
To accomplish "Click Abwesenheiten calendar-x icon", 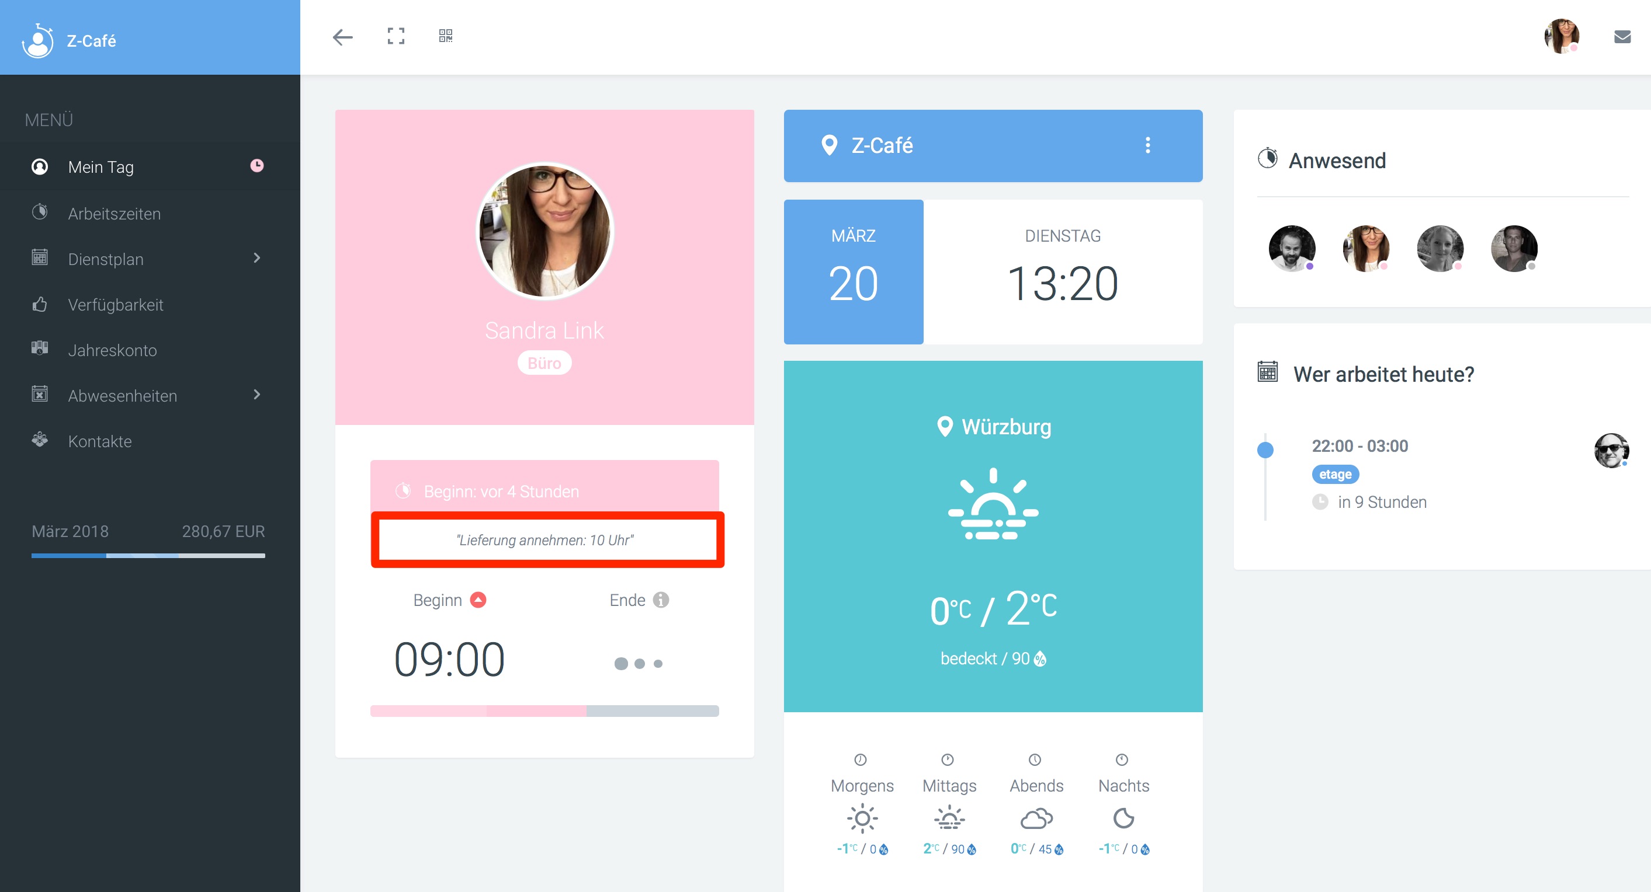I will click(40, 394).
